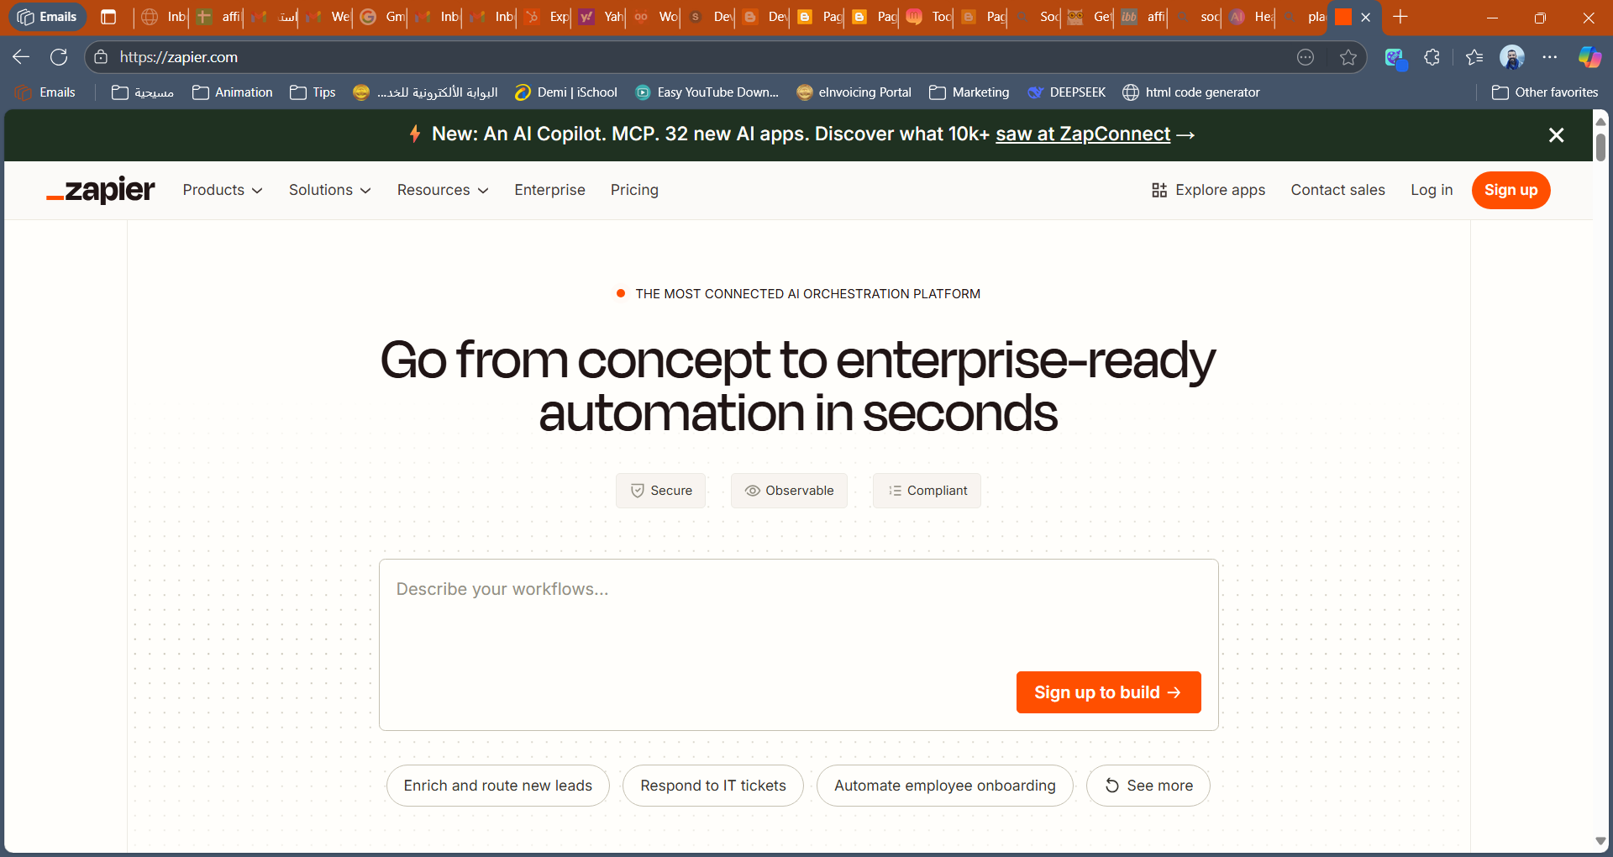The image size is (1613, 857).
Task: Open the Enterprise page
Action: pyautogui.click(x=549, y=190)
